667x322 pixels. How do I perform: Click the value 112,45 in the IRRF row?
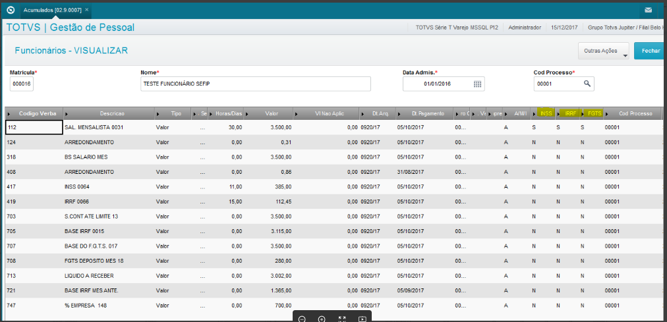pyautogui.click(x=283, y=201)
